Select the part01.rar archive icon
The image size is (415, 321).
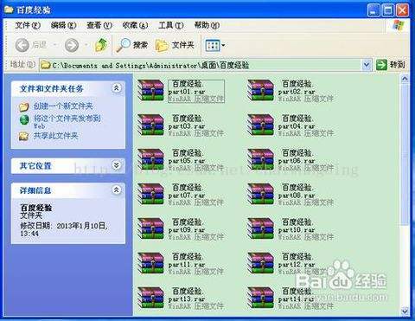click(x=150, y=90)
